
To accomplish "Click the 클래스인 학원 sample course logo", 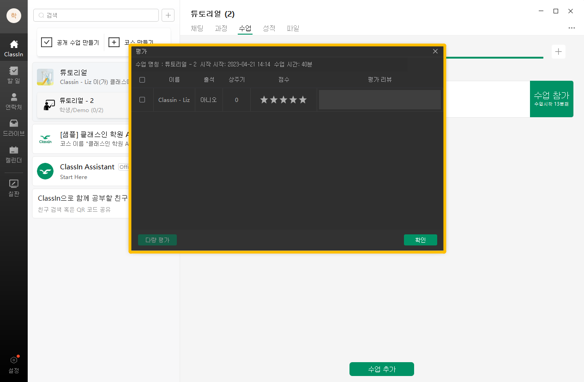I will pos(45,139).
